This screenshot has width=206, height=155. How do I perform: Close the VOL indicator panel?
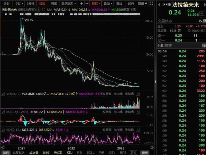pos(138,94)
